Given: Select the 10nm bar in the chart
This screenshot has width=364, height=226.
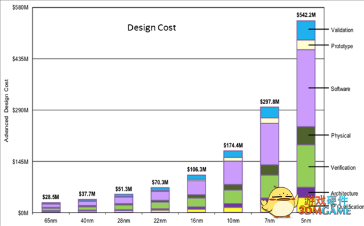Looking at the screenshot, I should pos(233,182).
